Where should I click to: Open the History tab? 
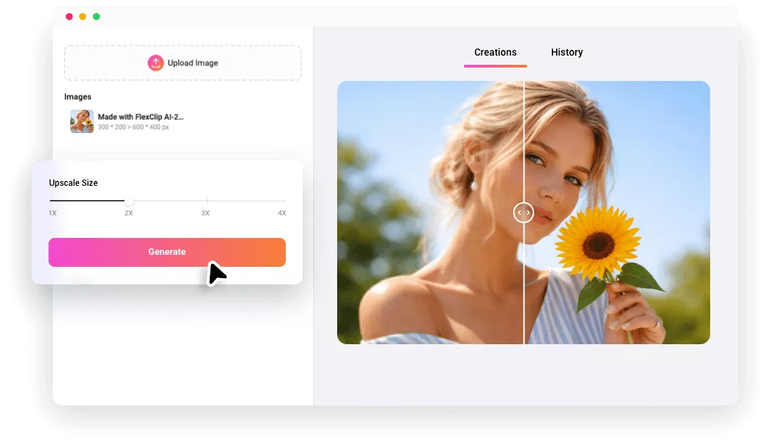point(567,53)
